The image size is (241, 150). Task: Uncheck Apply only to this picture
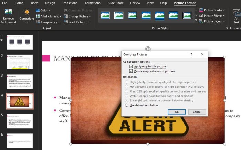coord(131,66)
